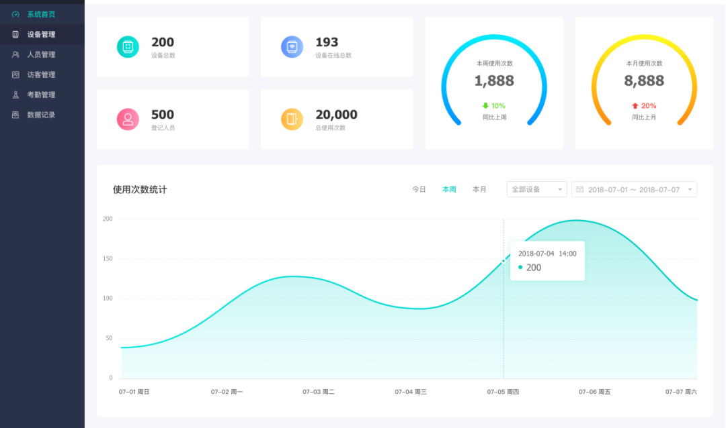Switch chart to 本月 view
Image resolution: width=726 pixels, height=428 pixels.
479,189
